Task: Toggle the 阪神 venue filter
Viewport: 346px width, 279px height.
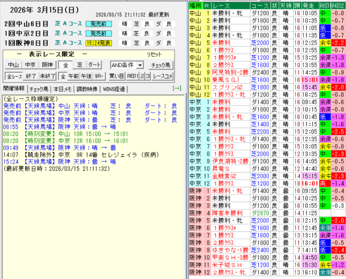Action: coord(47,65)
